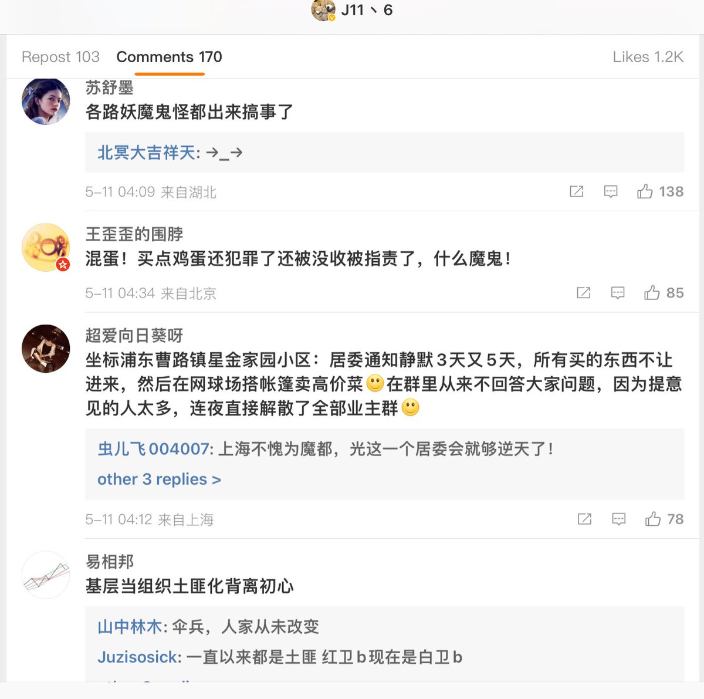Open 虫儿飞004007 user link
Image resolution: width=704 pixels, height=699 pixels.
coord(153,449)
